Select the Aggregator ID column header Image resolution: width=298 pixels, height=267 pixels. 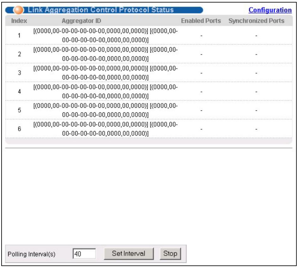[81, 21]
